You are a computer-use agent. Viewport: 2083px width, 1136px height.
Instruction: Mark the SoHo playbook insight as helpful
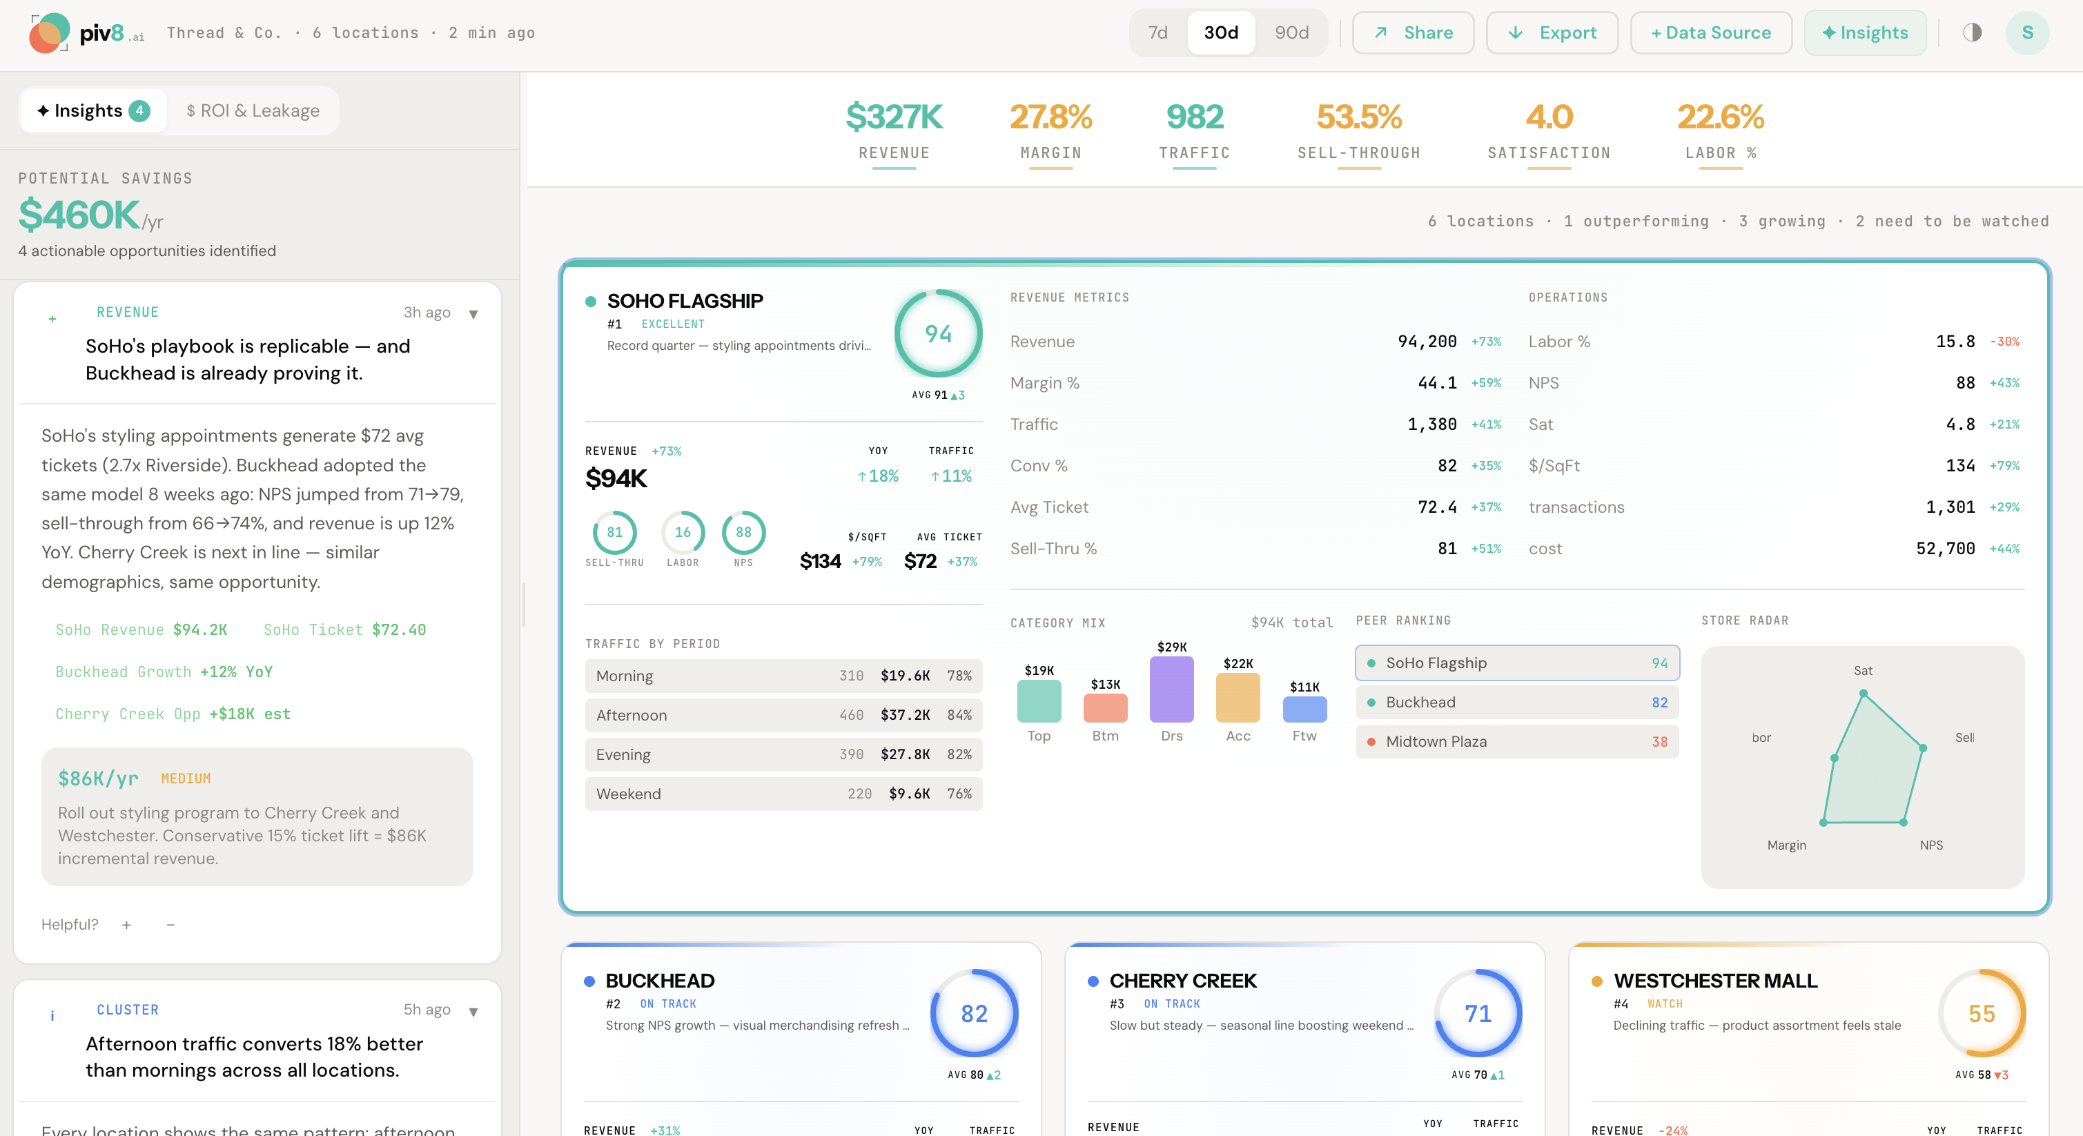coord(127,924)
